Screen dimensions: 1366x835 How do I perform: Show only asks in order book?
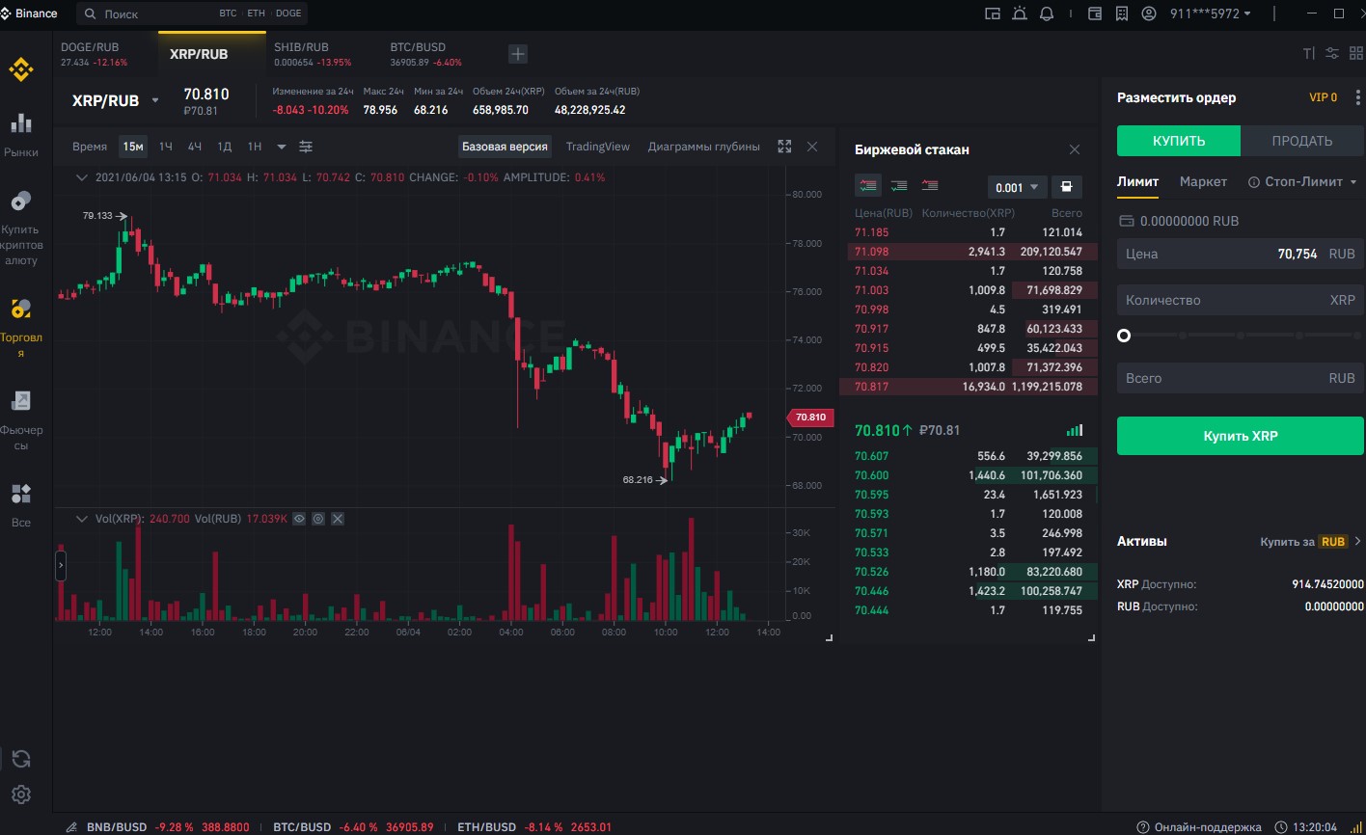tap(930, 185)
